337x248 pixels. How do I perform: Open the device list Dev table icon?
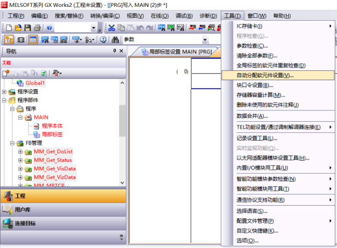tap(54, 40)
